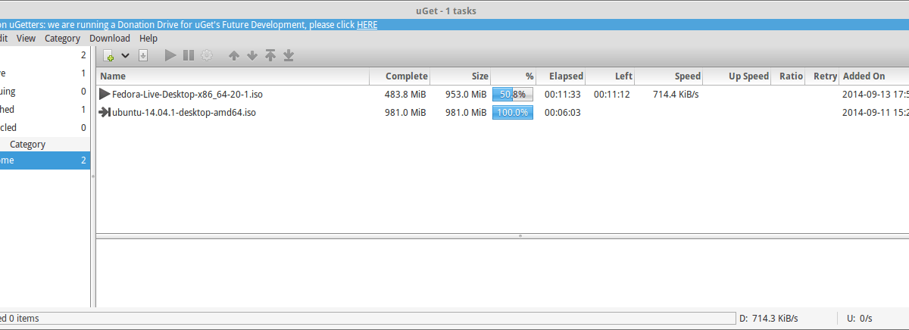Click the Left column header
The image size is (909, 330).
tap(611, 76)
